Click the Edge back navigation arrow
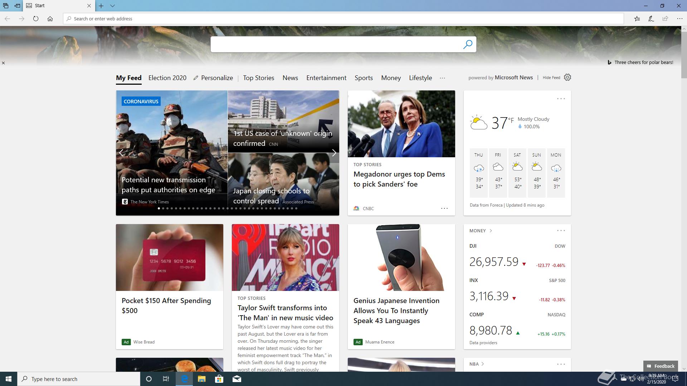The image size is (687, 386). pos(7,19)
